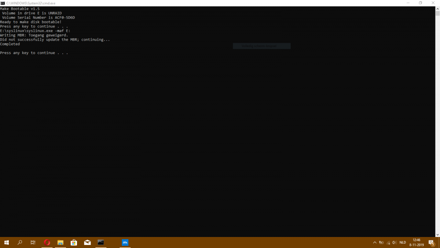Screen dimensions: 440x248
Task: Click 'Did not successfully update the MBR' line
Action: coord(55,40)
